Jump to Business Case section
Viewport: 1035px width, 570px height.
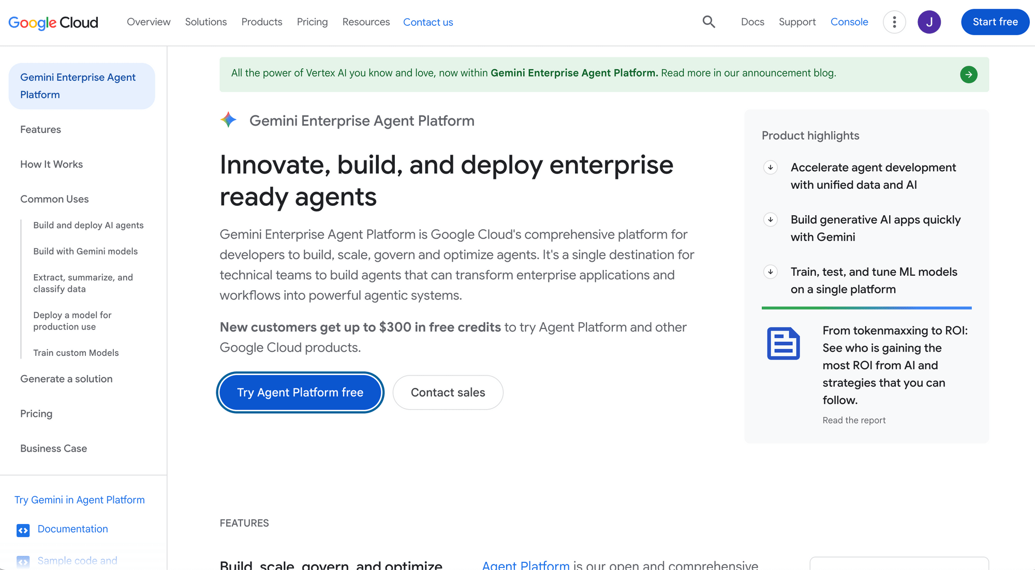click(x=53, y=448)
